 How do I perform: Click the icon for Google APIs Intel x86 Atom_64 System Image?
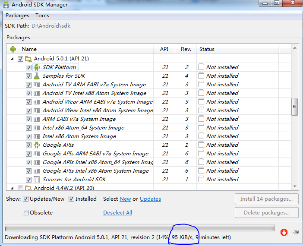click(x=37, y=162)
